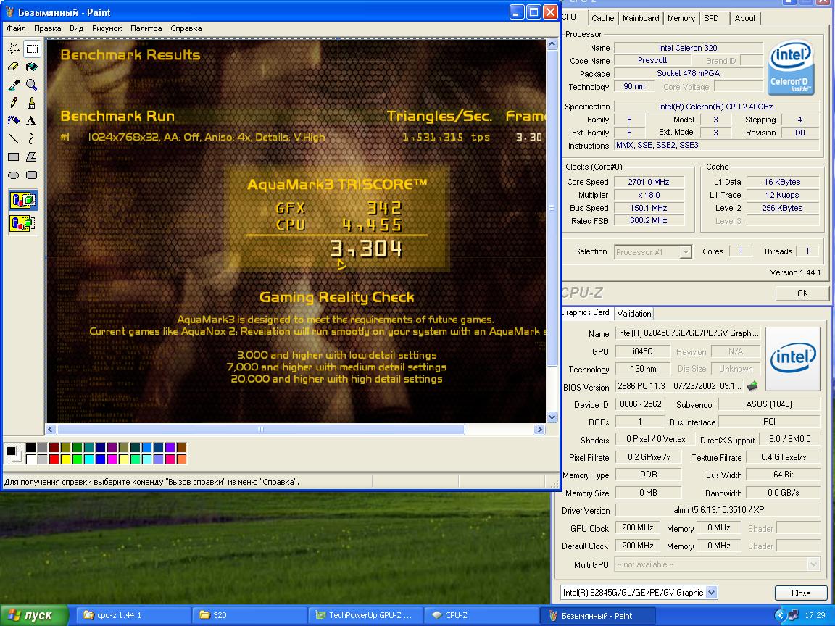Click the Core Speed value 2701.0 MHz
The image size is (835, 626).
648,182
